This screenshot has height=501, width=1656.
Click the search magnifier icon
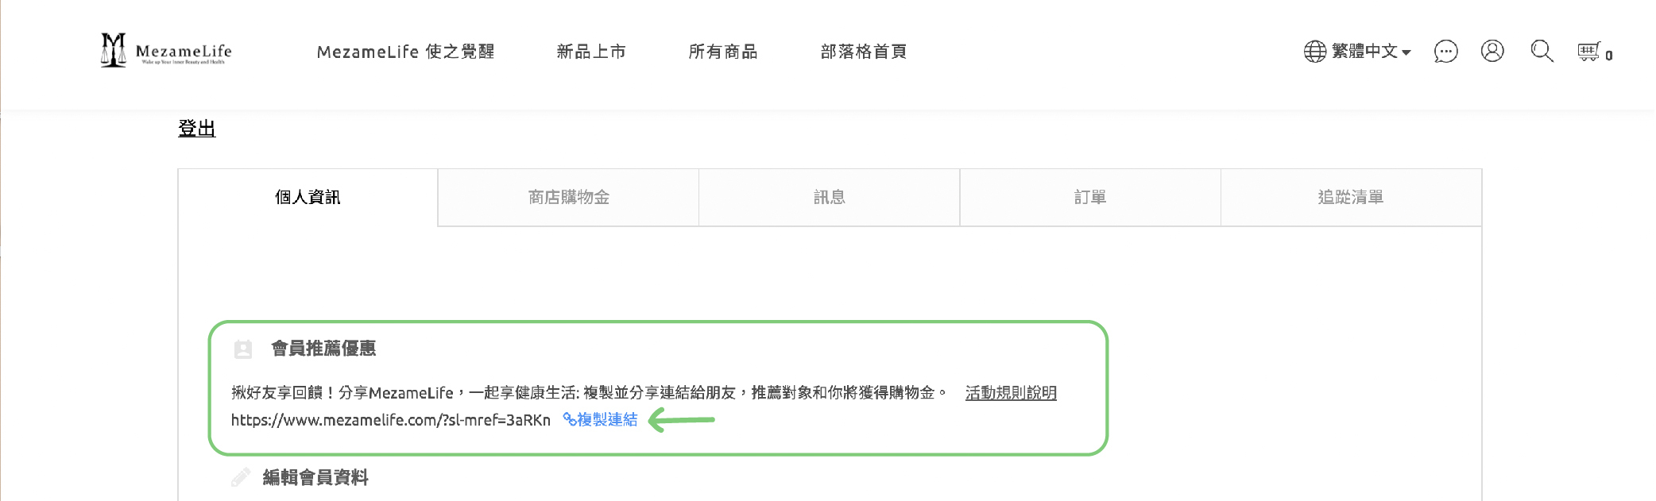coord(1542,51)
